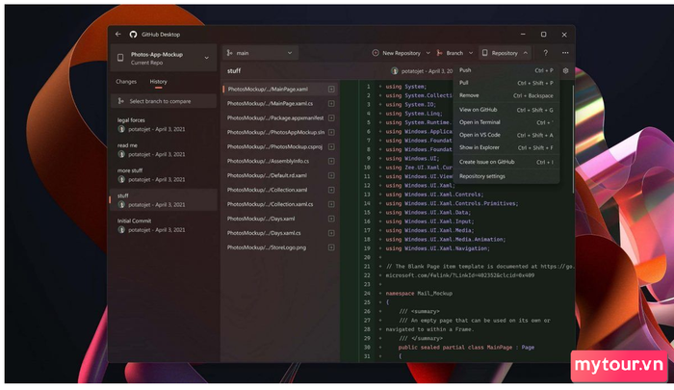Click commit author avatar in stuff header
674x390 pixels.
(x=395, y=71)
